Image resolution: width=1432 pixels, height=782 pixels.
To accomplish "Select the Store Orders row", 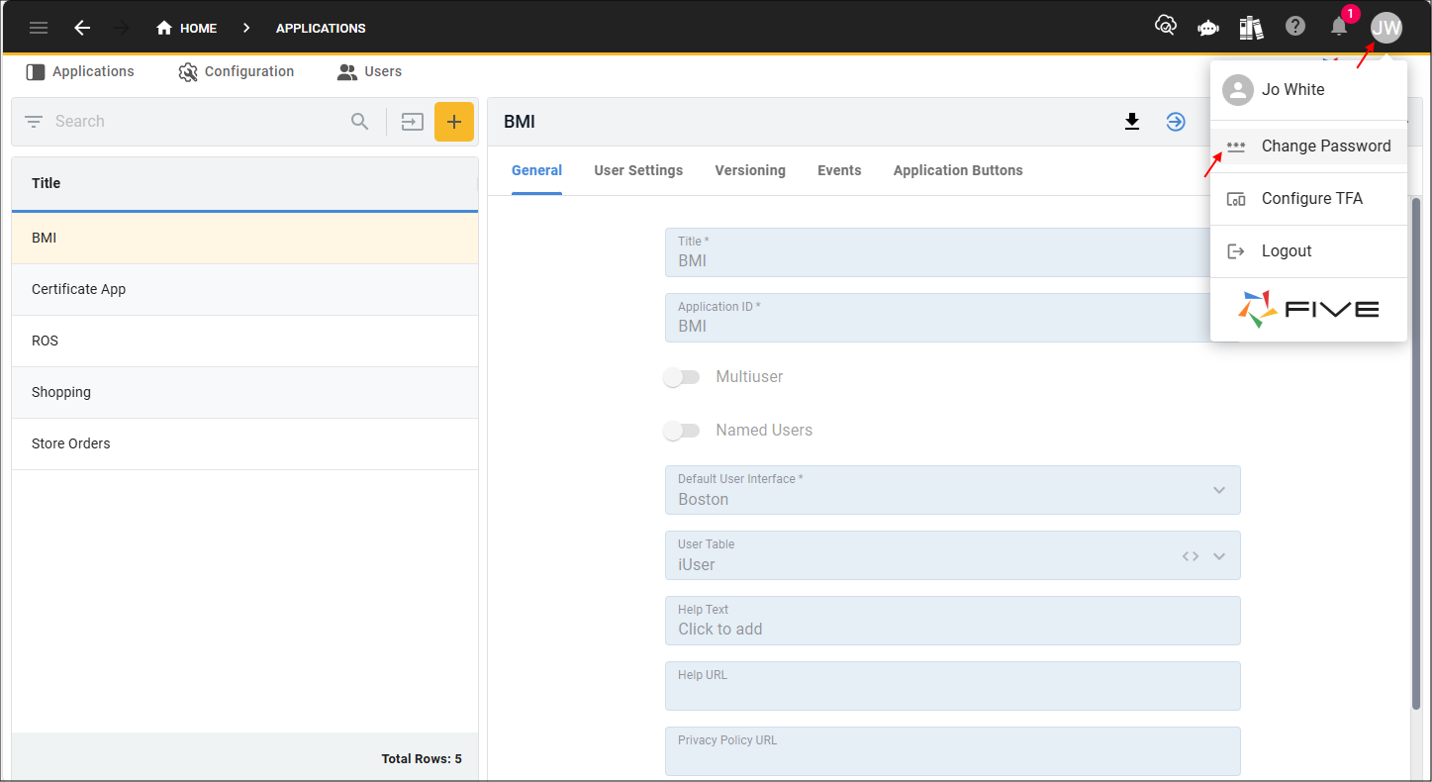I will tap(244, 444).
